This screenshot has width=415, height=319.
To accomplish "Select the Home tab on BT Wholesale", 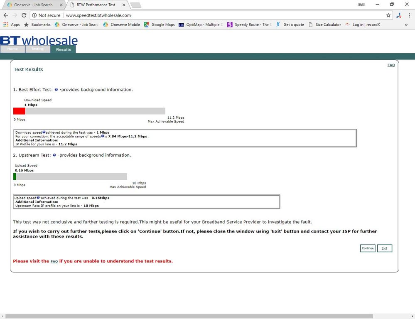I will [12, 49].
